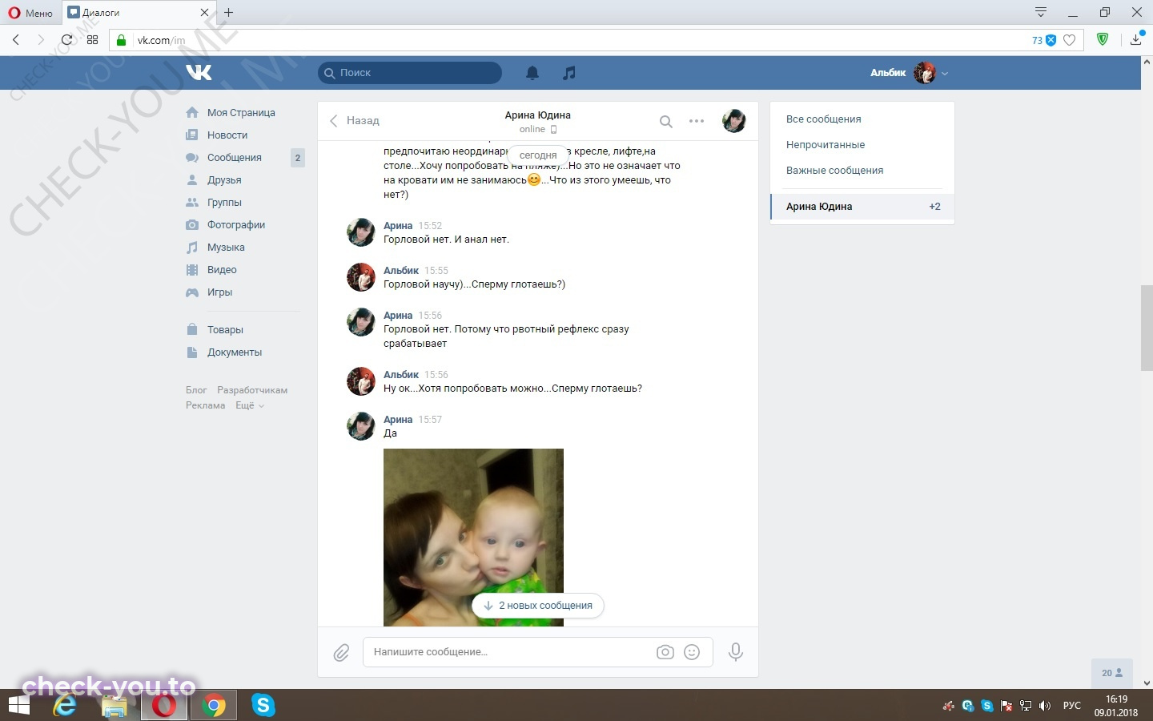Select Важные сообщения filter
Screen dimensions: 1153x721
point(834,171)
